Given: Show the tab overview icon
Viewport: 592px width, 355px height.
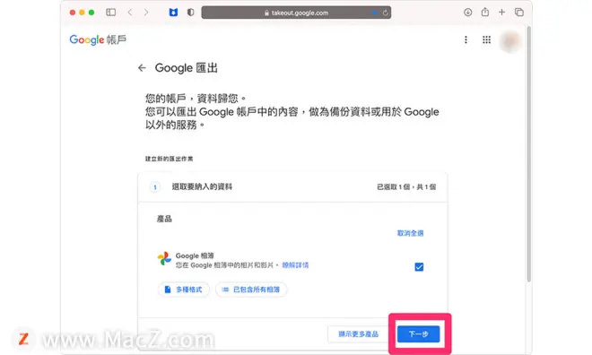Looking at the screenshot, I should 519,13.
